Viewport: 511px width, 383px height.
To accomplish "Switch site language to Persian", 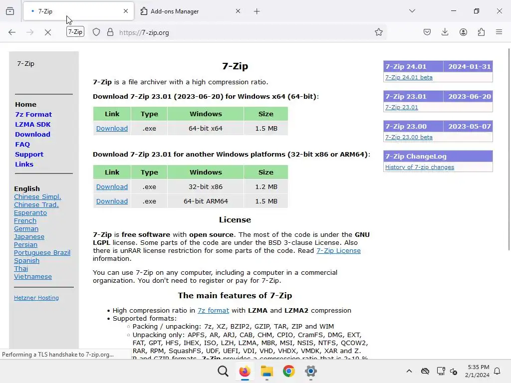I will tap(25, 244).
